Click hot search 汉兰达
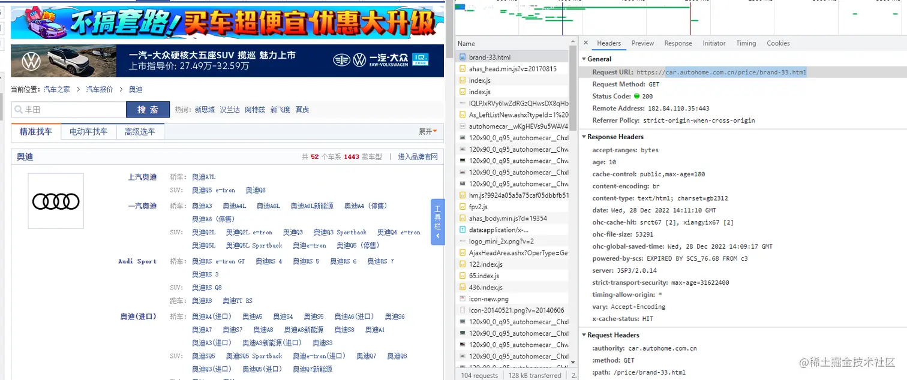The height and width of the screenshot is (380, 907). point(230,110)
